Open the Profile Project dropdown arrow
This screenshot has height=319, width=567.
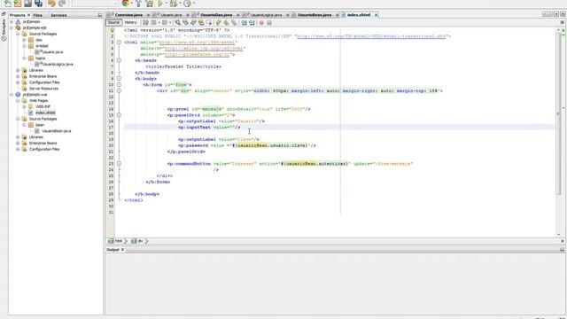[194, 4]
